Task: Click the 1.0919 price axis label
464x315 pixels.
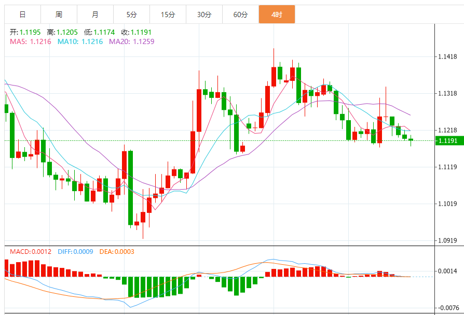Action: (x=447, y=240)
